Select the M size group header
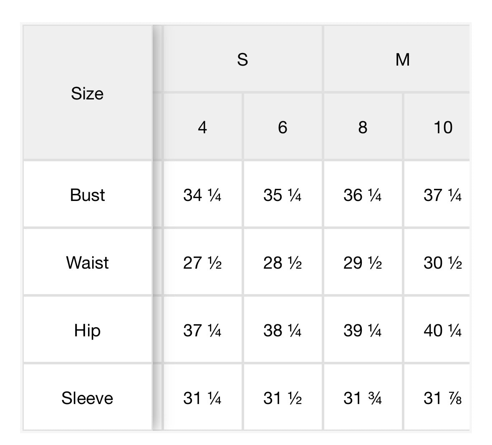The width and height of the screenshot is (492, 445). pyautogui.click(x=402, y=59)
